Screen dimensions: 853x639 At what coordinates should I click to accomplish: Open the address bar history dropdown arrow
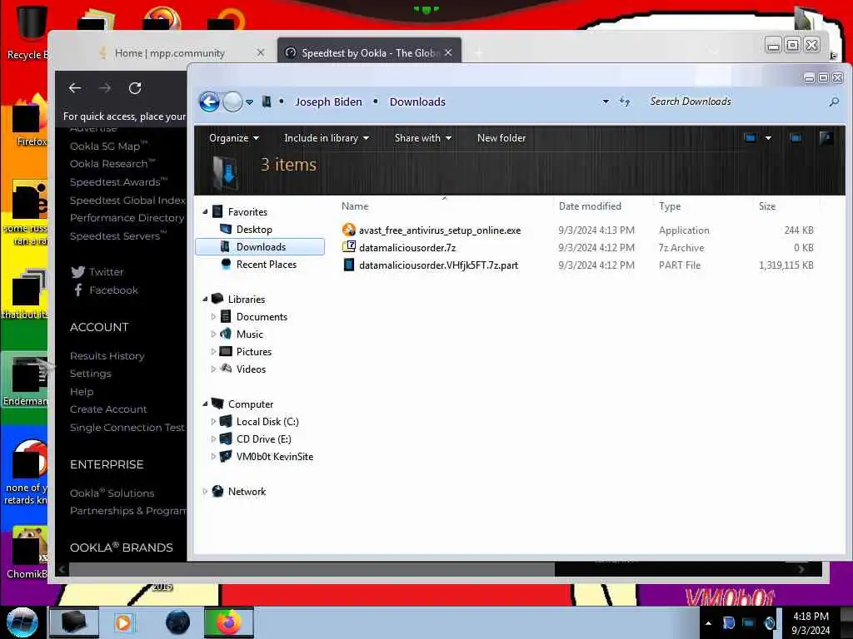606,102
